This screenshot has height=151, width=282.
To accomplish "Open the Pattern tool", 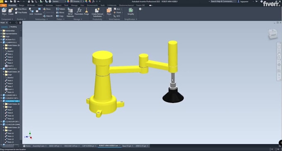I will pyautogui.click(x=61, y=9).
